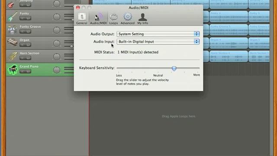
Task: Click the Grand Piano track name
Action: click(x=29, y=66)
